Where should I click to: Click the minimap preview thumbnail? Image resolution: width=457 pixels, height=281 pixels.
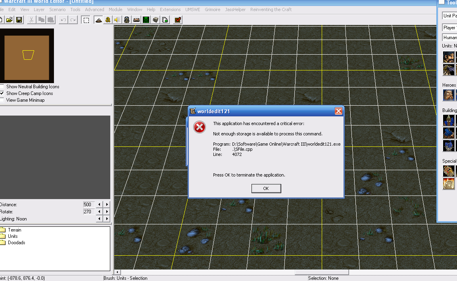click(x=27, y=55)
